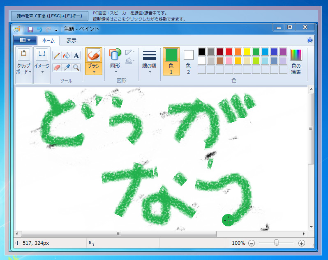Maximize the Paint window
The width and height of the screenshot is (328, 260).
289,27
